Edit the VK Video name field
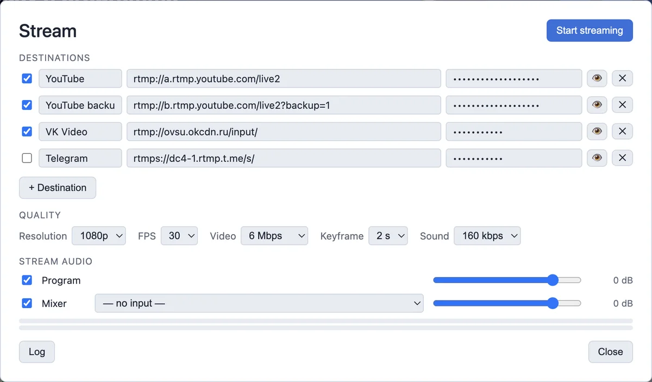The height and width of the screenshot is (382, 652). 80,131
